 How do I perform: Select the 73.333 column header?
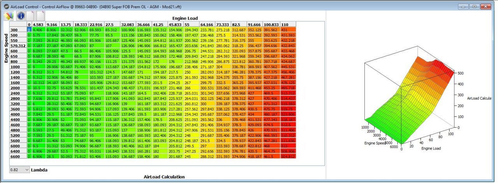pos(223,24)
